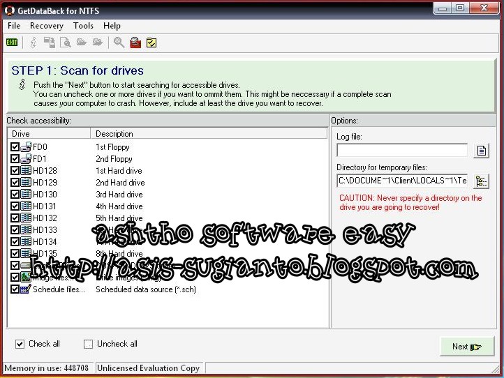Uncheck the HD132 drive checkbox
This screenshot has height=378, width=504.
click(15, 218)
